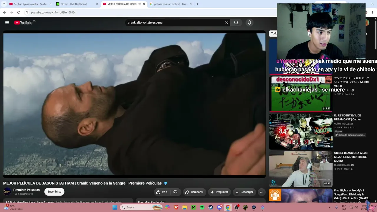
Task: Download the video with Descargar
Action: coord(244,192)
